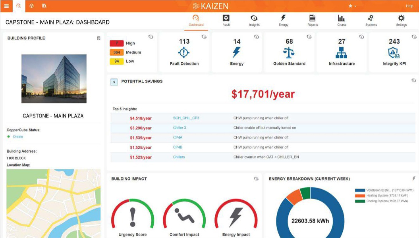The width and height of the screenshot is (419, 238).
Task: Toggle the Heating System legend entry
Action: pos(382,196)
